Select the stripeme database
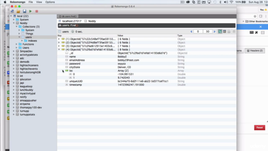This screenshot has height=151, width=268. tap(25, 104)
